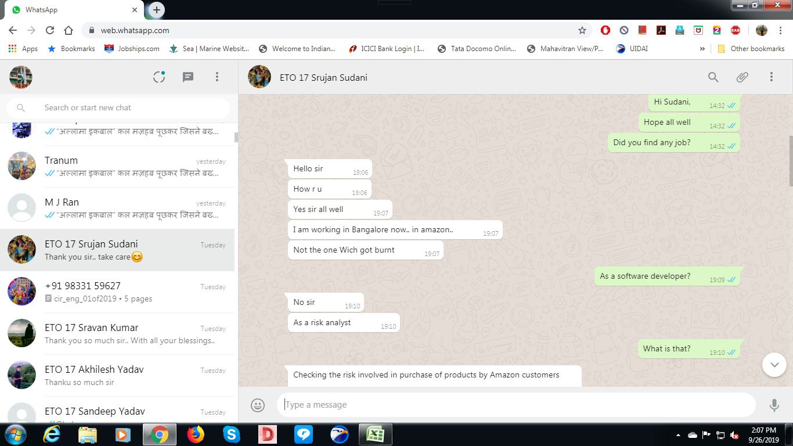
Task: Click the 'Not the one Wich got burnt' message
Action: (x=366, y=250)
